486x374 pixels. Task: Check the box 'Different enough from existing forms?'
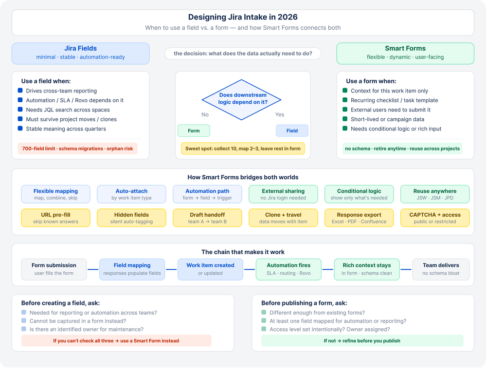(264, 312)
